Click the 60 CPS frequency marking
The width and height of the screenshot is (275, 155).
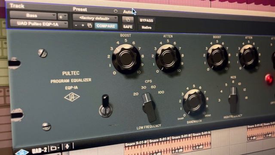[x=153, y=87]
